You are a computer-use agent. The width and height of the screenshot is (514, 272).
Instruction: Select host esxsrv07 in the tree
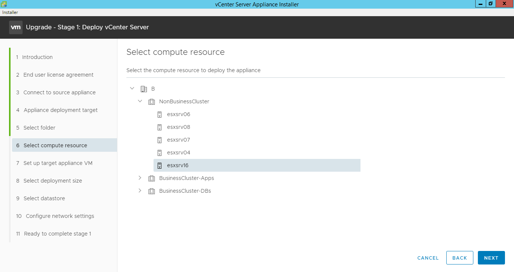click(x=178, y=139)
